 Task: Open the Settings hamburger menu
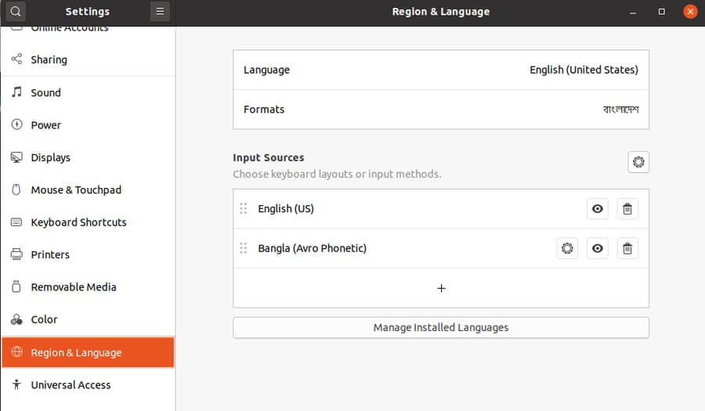160,11
